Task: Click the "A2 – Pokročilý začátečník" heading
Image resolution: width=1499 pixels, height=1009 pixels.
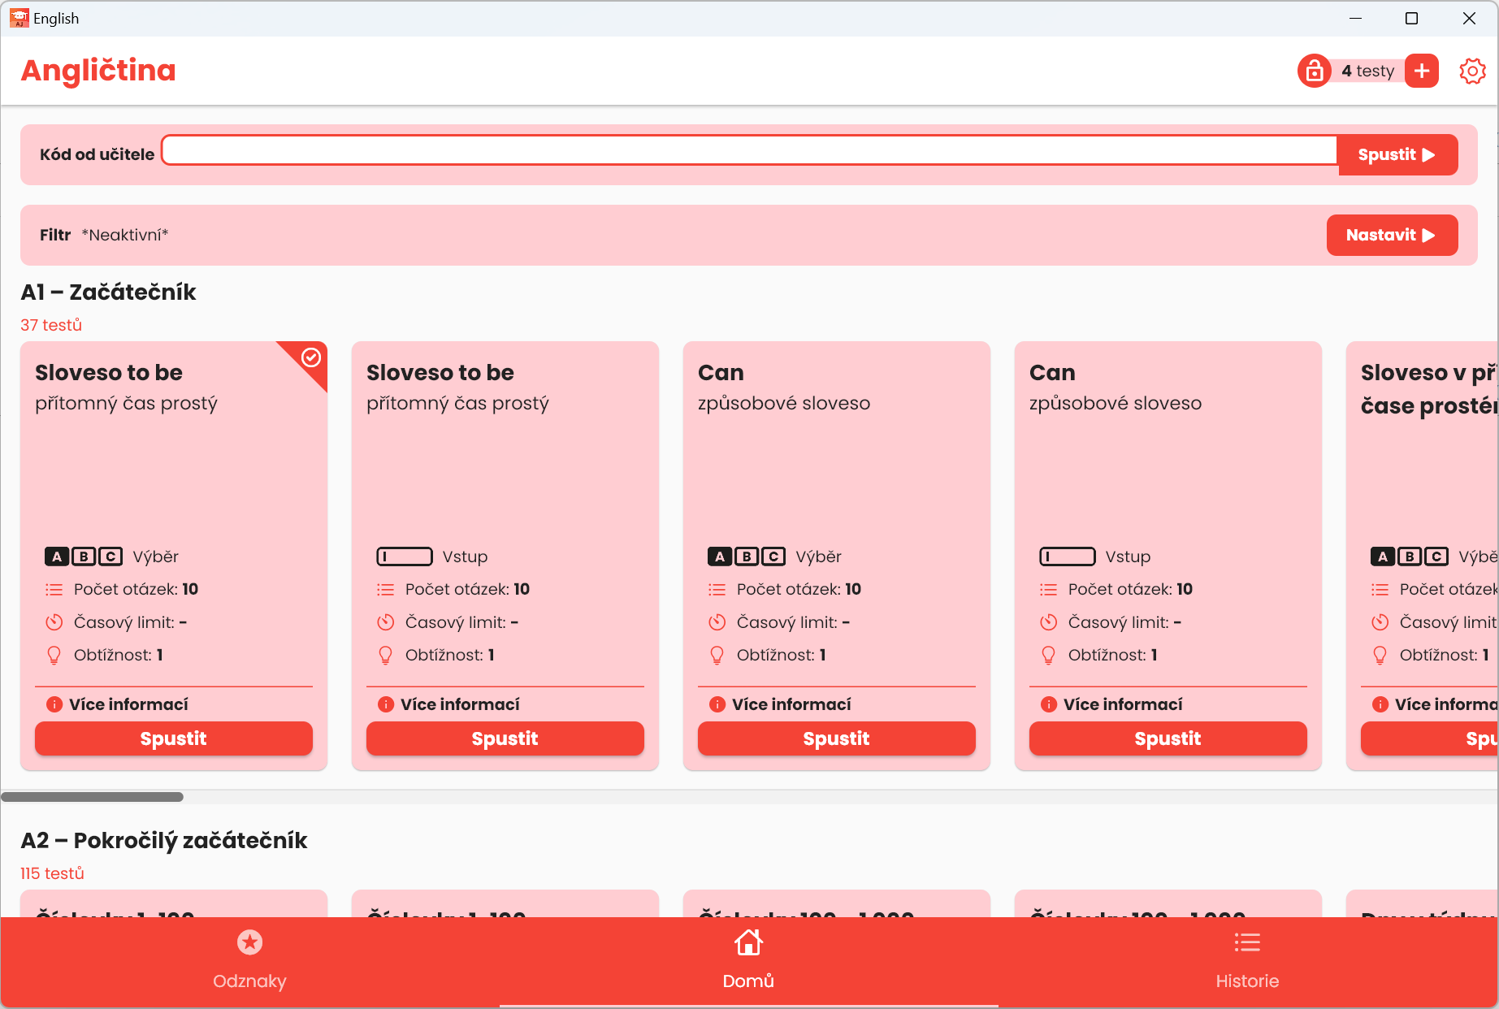Action: click(164, 841)
